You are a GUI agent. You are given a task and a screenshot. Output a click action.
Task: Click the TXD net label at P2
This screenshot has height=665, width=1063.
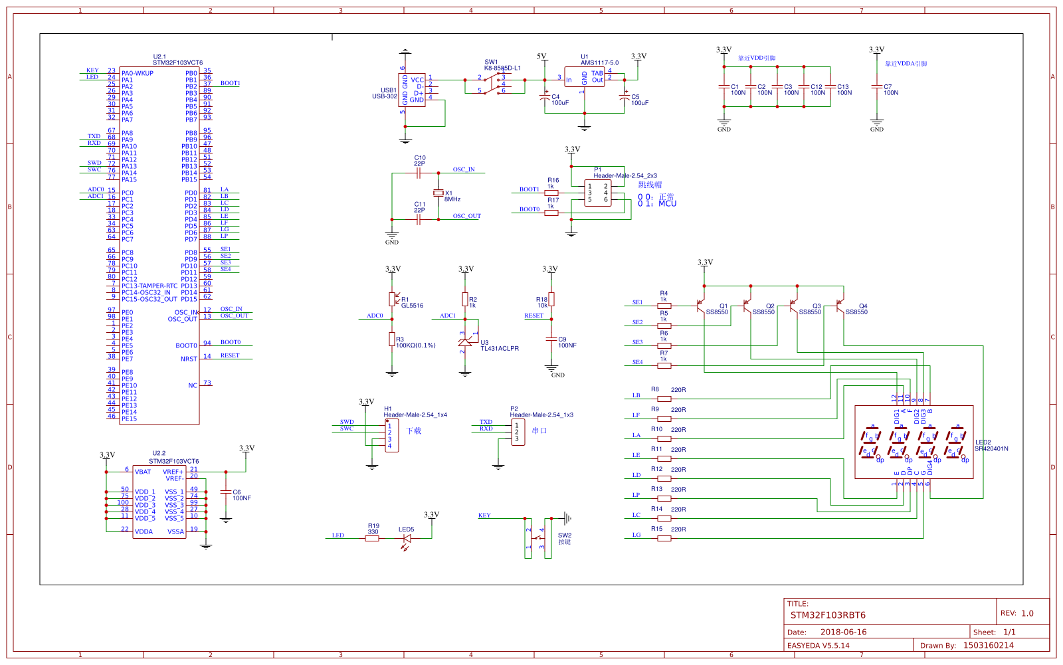coord(486,422)
